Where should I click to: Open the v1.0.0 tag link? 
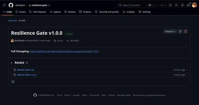click(59, 41)
